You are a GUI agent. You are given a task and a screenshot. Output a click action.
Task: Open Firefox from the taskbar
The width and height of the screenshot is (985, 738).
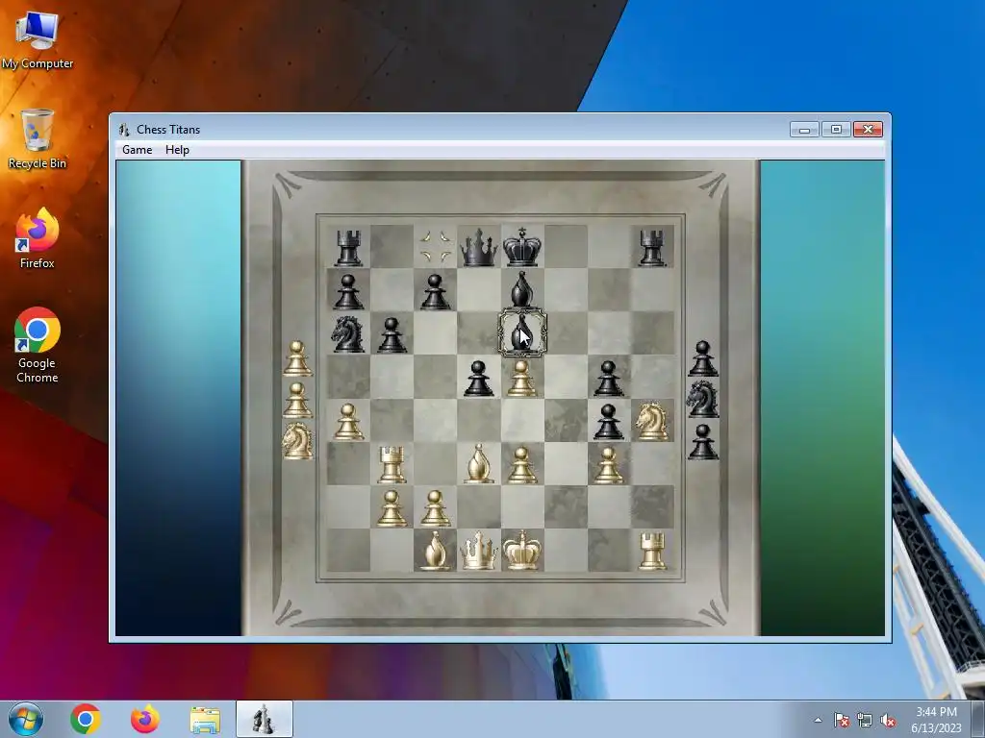pyautogui.click(x=145, y=719)
